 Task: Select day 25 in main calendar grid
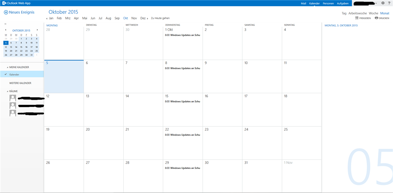coord(302,143)
